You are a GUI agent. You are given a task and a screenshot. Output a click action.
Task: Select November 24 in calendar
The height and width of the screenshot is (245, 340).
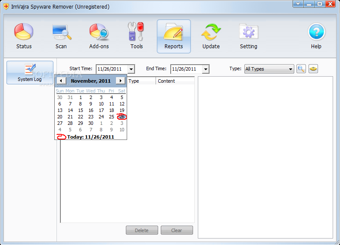point(101,117)
